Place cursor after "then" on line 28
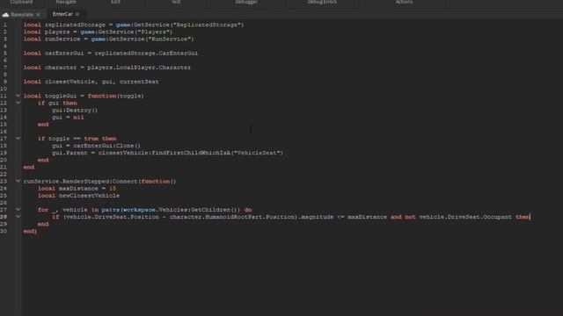563x316 pixels. tap(530, 217)
